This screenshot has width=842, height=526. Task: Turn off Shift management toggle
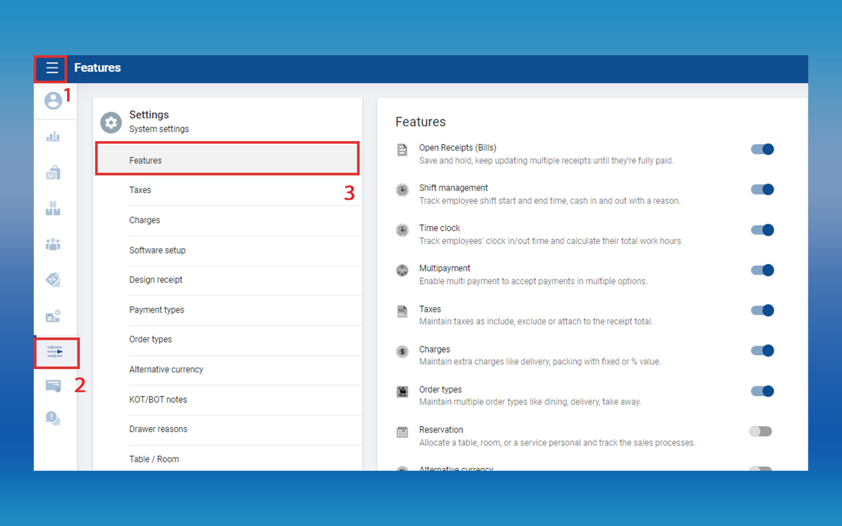pos(762,189)
